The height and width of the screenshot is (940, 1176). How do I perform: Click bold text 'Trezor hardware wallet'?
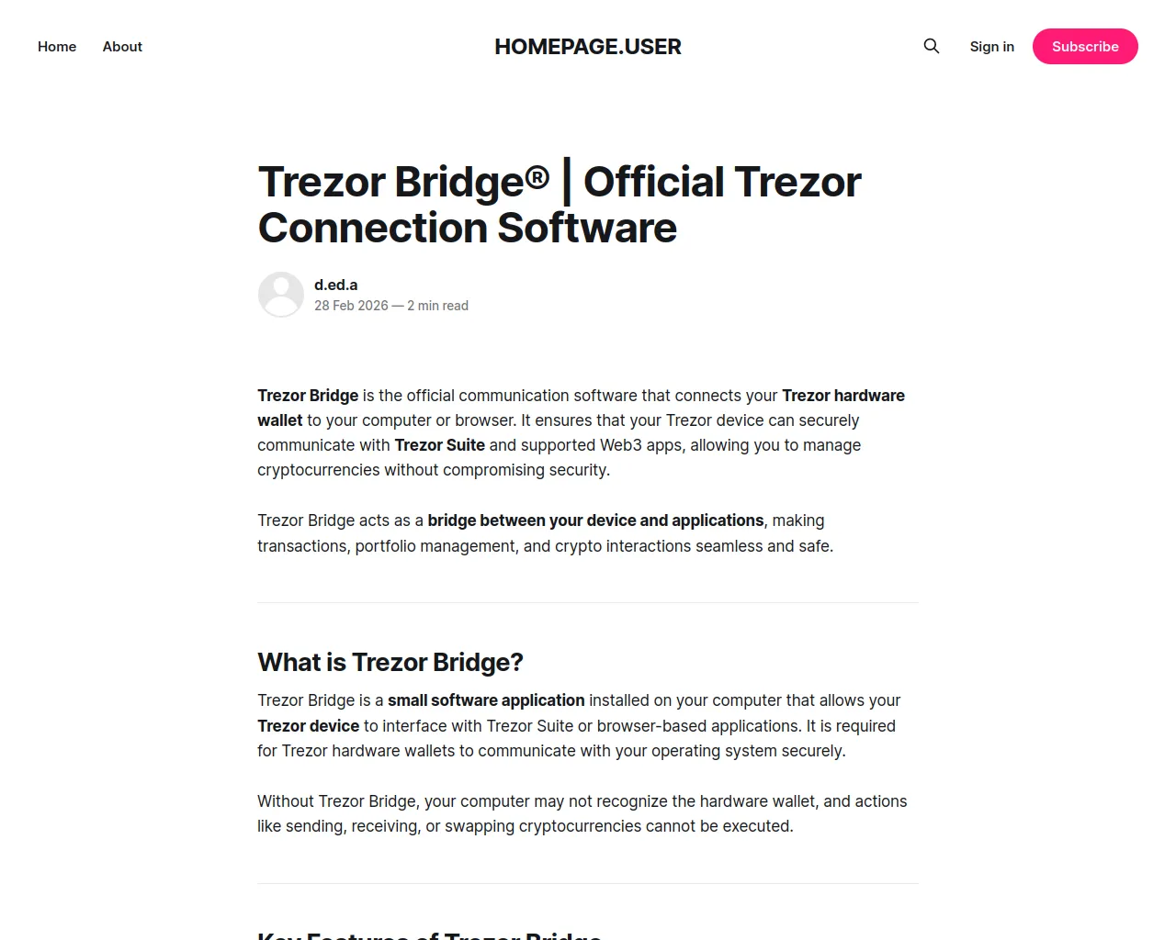pyautogui.click(x=581, y=408)
